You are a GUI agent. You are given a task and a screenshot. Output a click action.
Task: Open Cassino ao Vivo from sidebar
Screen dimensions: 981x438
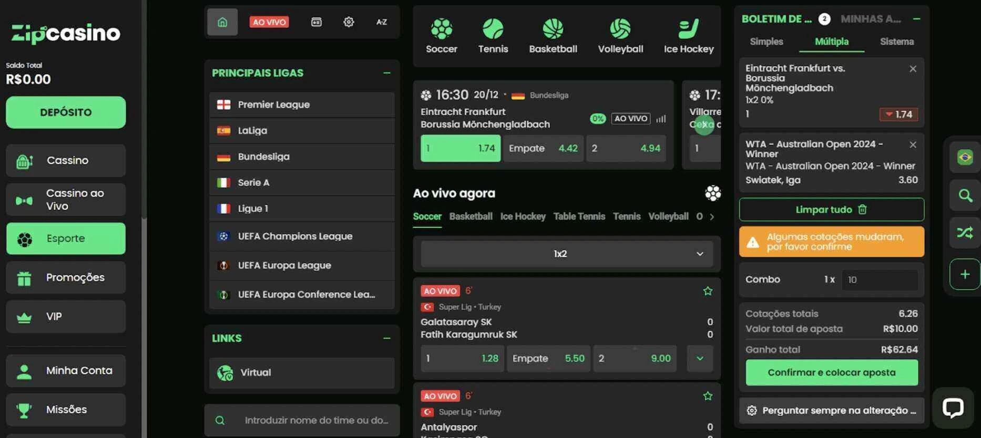(66, 200)
